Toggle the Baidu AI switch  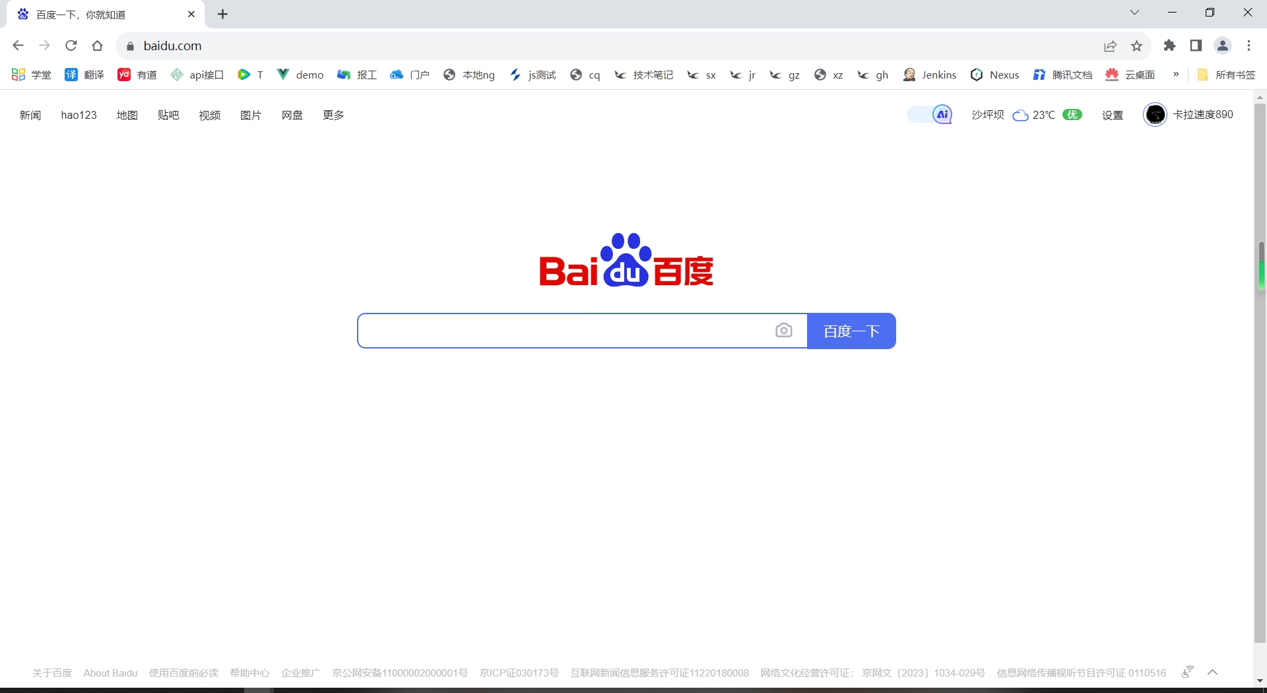(x=930, y=115)
